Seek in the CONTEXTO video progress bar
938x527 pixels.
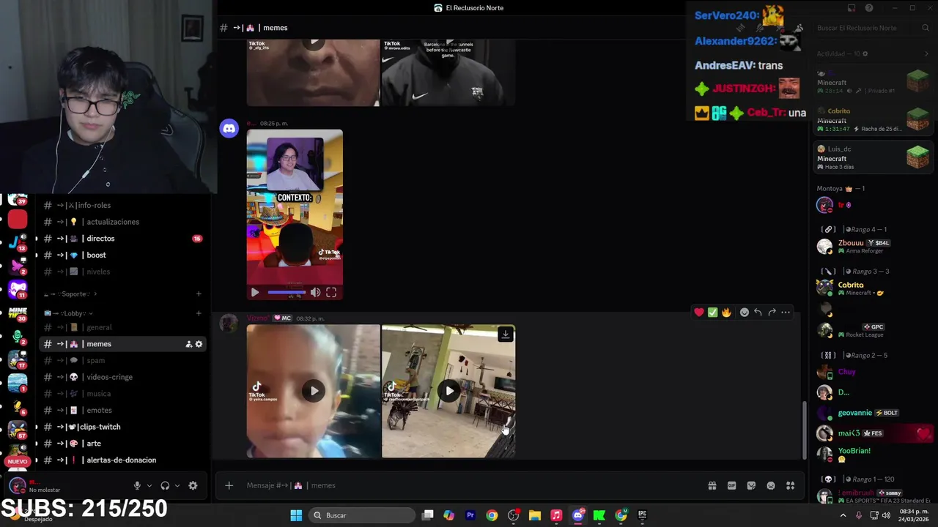[287, 292]
